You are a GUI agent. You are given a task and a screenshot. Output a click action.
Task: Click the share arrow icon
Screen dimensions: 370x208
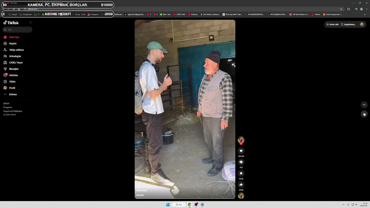tap(241, 185)
